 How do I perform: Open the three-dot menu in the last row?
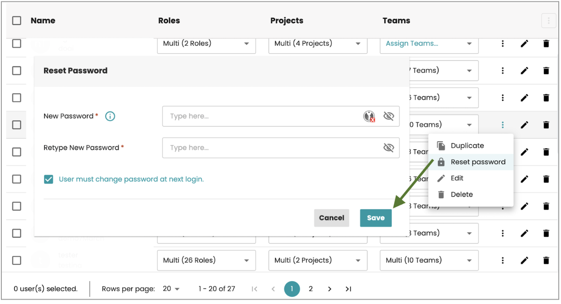[x=503, y=260]
